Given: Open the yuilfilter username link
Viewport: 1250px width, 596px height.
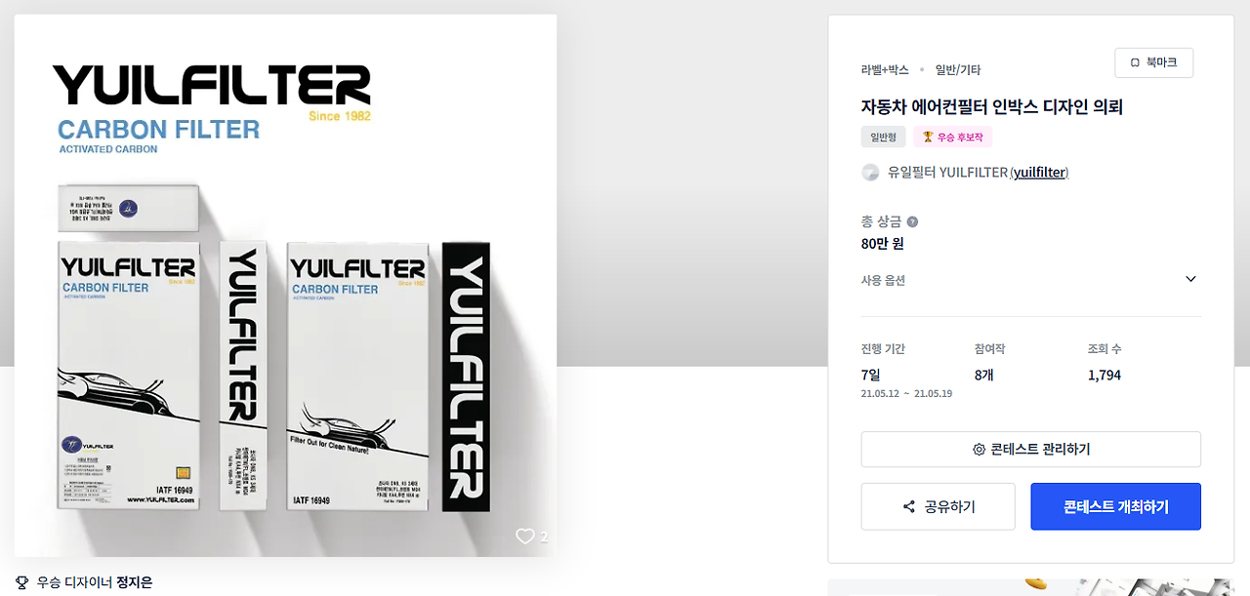Looking at the screenshot, I should pyautogui.click(x=1039, y=173).
